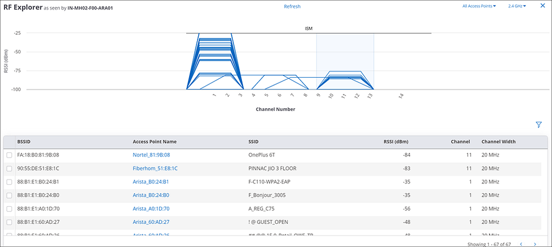
Task: Click the Refresh link
Action: pos(292,6)
